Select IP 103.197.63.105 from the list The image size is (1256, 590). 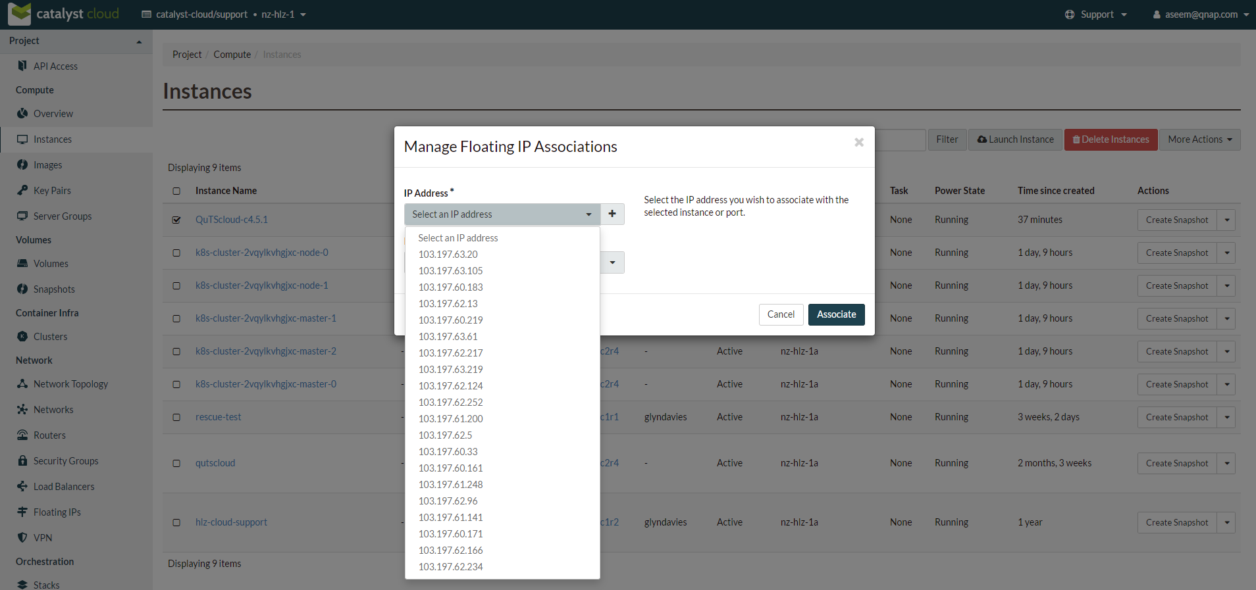coord(450,271)
